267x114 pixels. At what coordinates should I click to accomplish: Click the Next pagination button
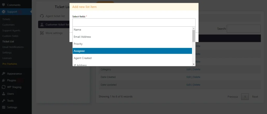point(255,97)
